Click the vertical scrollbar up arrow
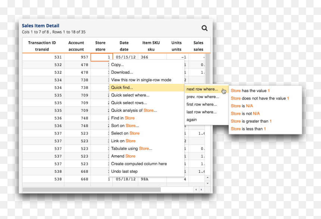This screenshot has width=321, height=219. tap(208, 178)
